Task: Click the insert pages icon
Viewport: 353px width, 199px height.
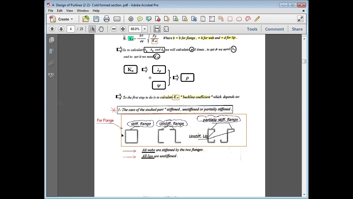Action: pyautogui.click(x=185, y=19)
